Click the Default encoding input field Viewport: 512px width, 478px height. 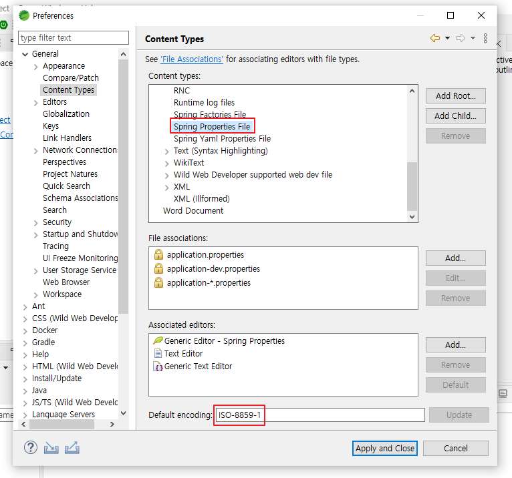320,415
